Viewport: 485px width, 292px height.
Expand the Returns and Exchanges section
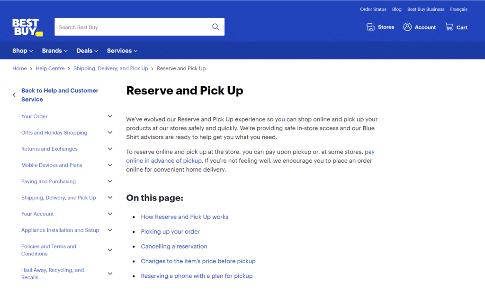pos(110,148)
